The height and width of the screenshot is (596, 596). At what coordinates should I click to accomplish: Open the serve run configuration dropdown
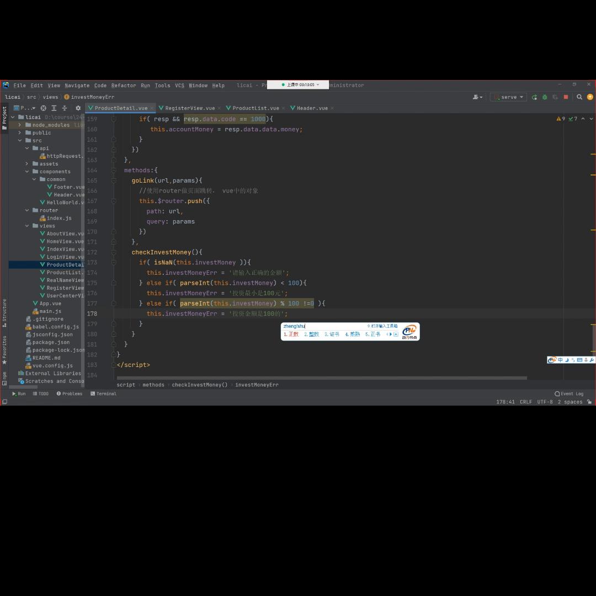tap(508, 97)
